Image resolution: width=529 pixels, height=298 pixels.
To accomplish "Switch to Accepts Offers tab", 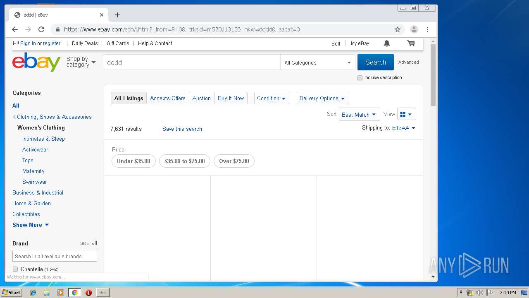I will click(167, 98).
